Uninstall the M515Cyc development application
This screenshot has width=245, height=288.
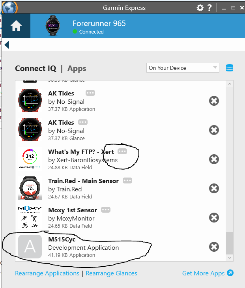click(214, 247)
